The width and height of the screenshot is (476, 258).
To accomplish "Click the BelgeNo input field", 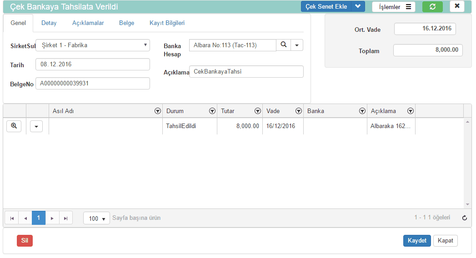I will click(93, 84).
